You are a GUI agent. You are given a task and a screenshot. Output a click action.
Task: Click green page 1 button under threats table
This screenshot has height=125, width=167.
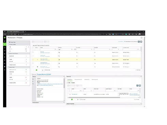point(36,70)
